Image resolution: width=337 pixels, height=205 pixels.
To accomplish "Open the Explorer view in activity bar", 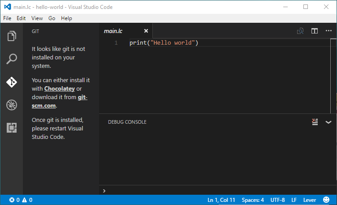I will 12,35.
